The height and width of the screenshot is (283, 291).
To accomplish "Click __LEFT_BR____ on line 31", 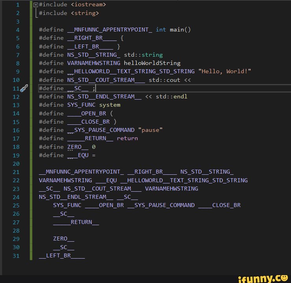I will pyautogui.click(x=62, y=256).
